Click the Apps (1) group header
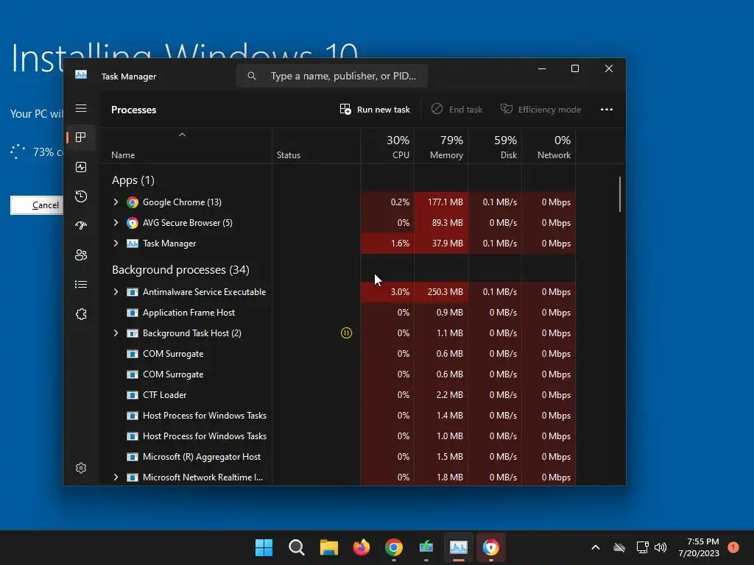The height and width of the screenshot is (565, 754). pyautogui.click(x=133, y=180)
